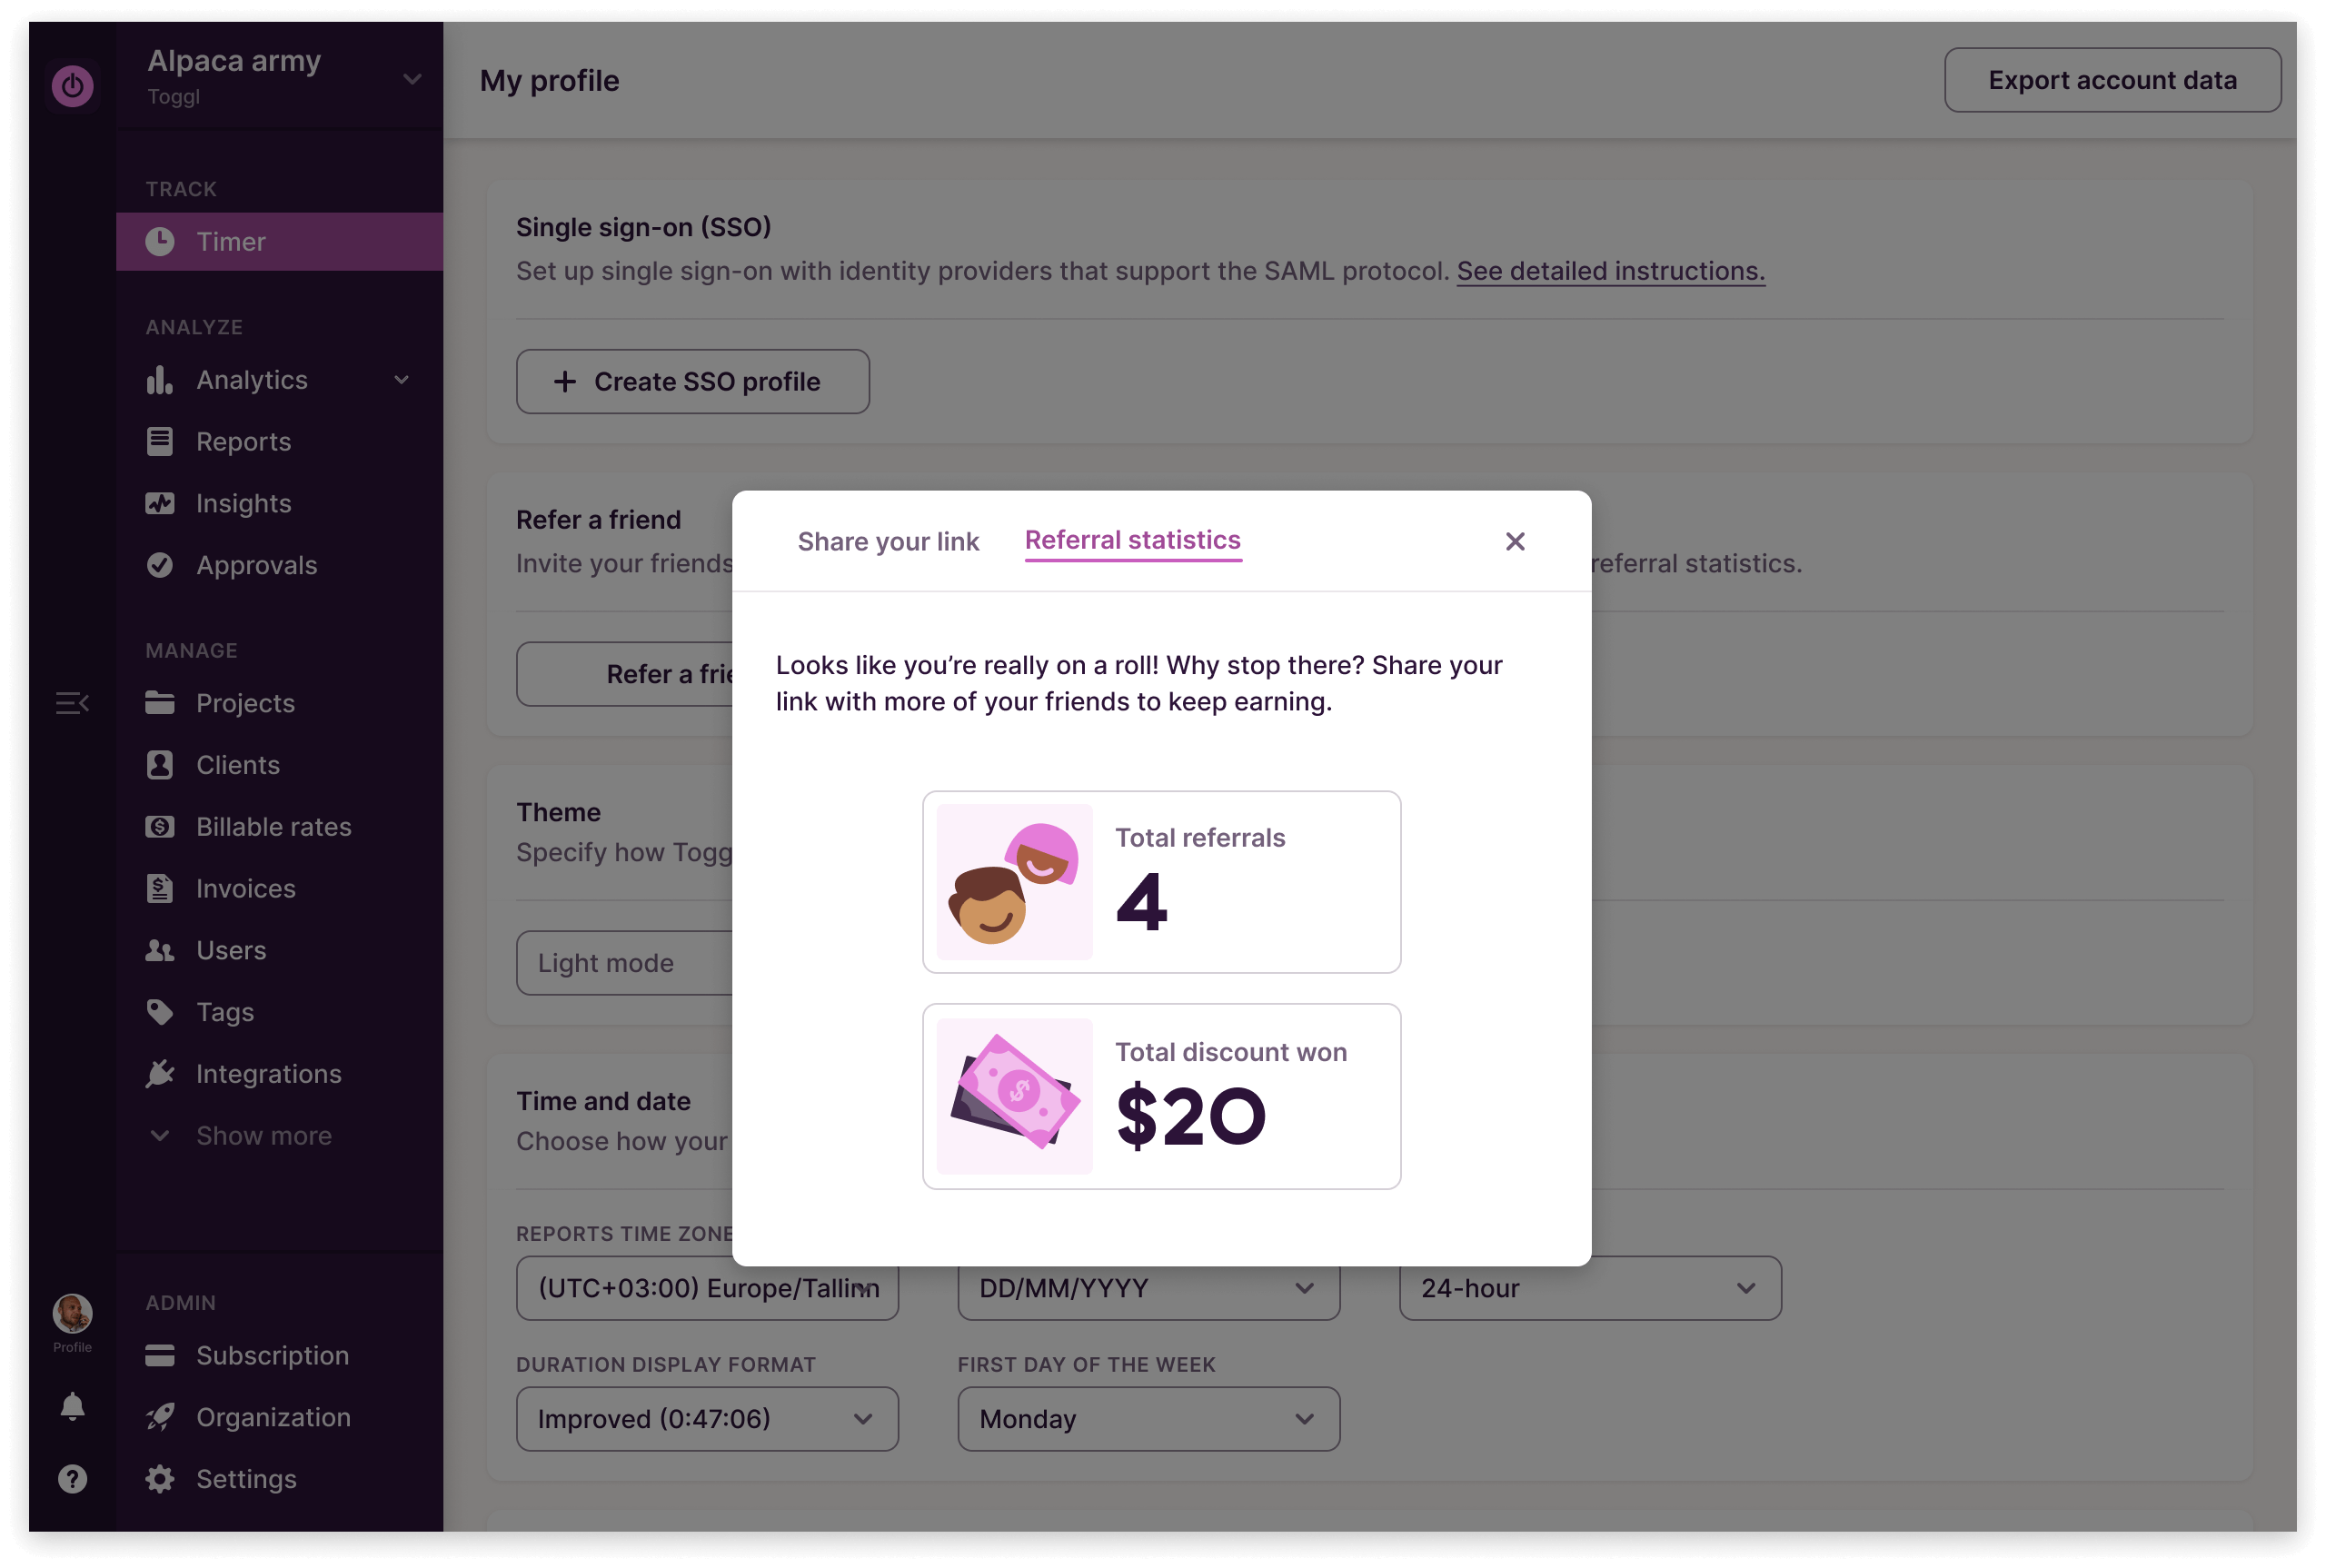Screen dimensions: 2326x1568
Task: Open the help question mark icon
Action: tap(72, 1478)
